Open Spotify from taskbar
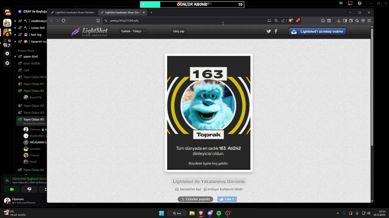389x218 pixels. 219,213
